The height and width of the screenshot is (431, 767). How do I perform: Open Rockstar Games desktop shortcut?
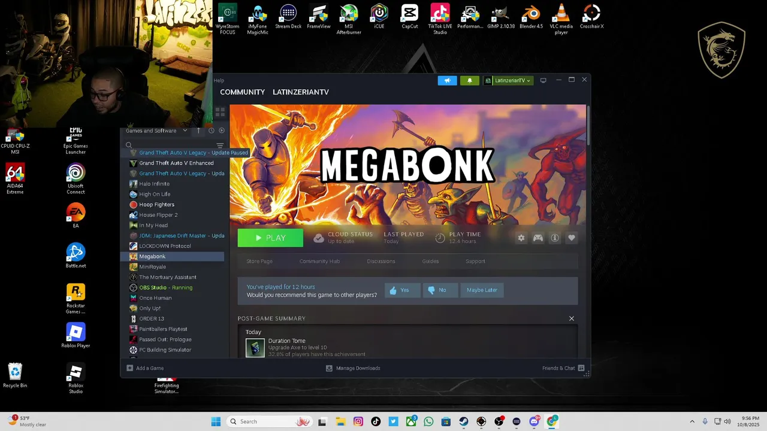click(76, 299)
